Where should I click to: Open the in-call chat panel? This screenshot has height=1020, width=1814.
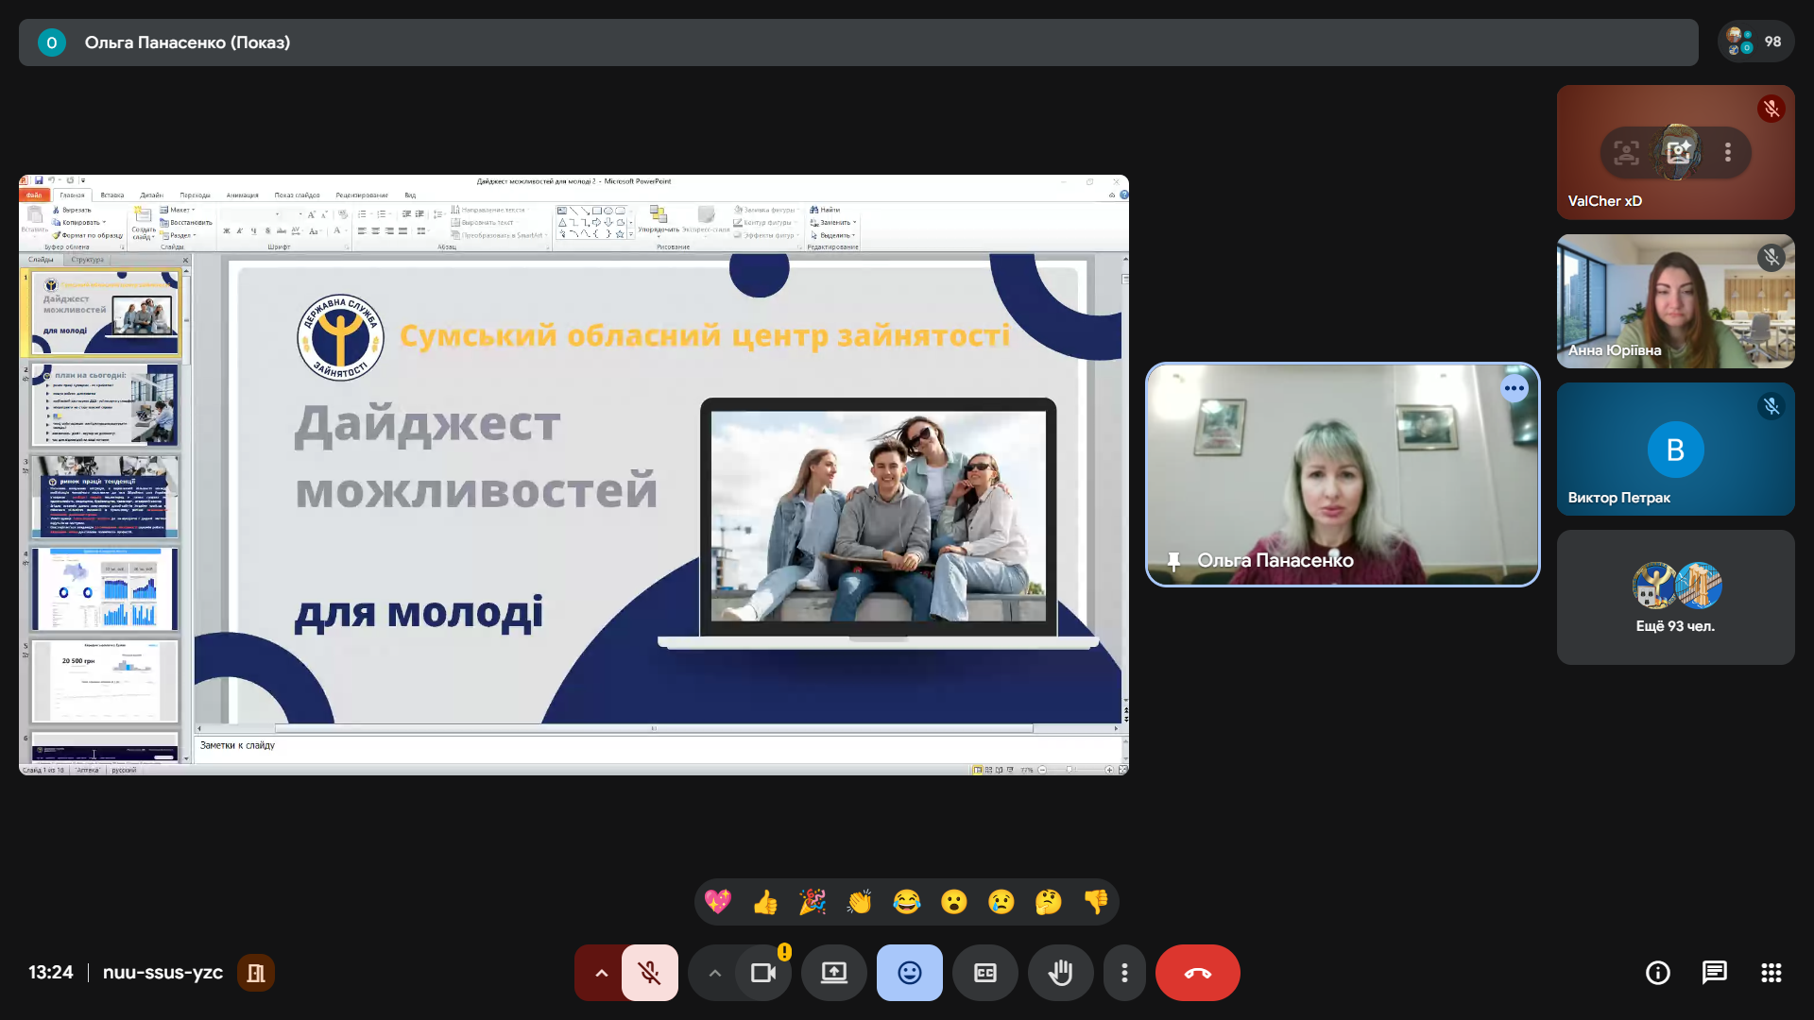click(x=1714, y=973)
